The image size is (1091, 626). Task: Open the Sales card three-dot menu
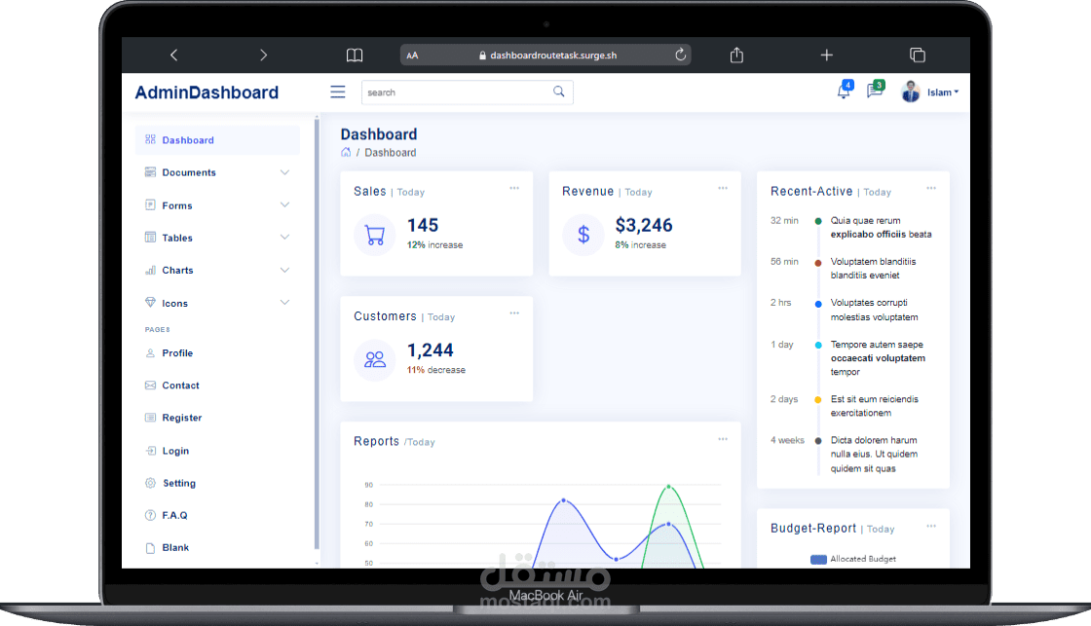(514, 188)
